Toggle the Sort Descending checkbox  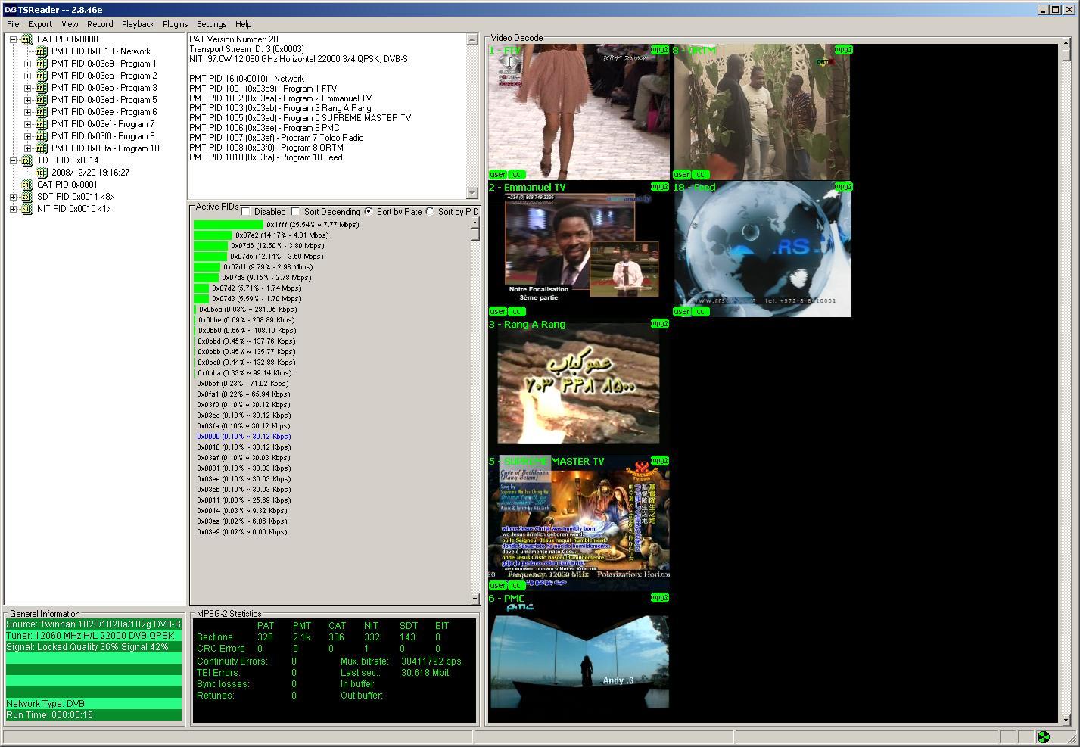(296, 212)
